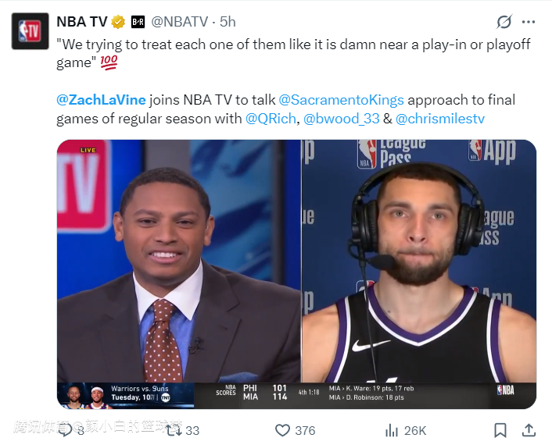Click the reply speech bubble icon
The height and width of the screenshot is (445, 552).
[67, 430]
